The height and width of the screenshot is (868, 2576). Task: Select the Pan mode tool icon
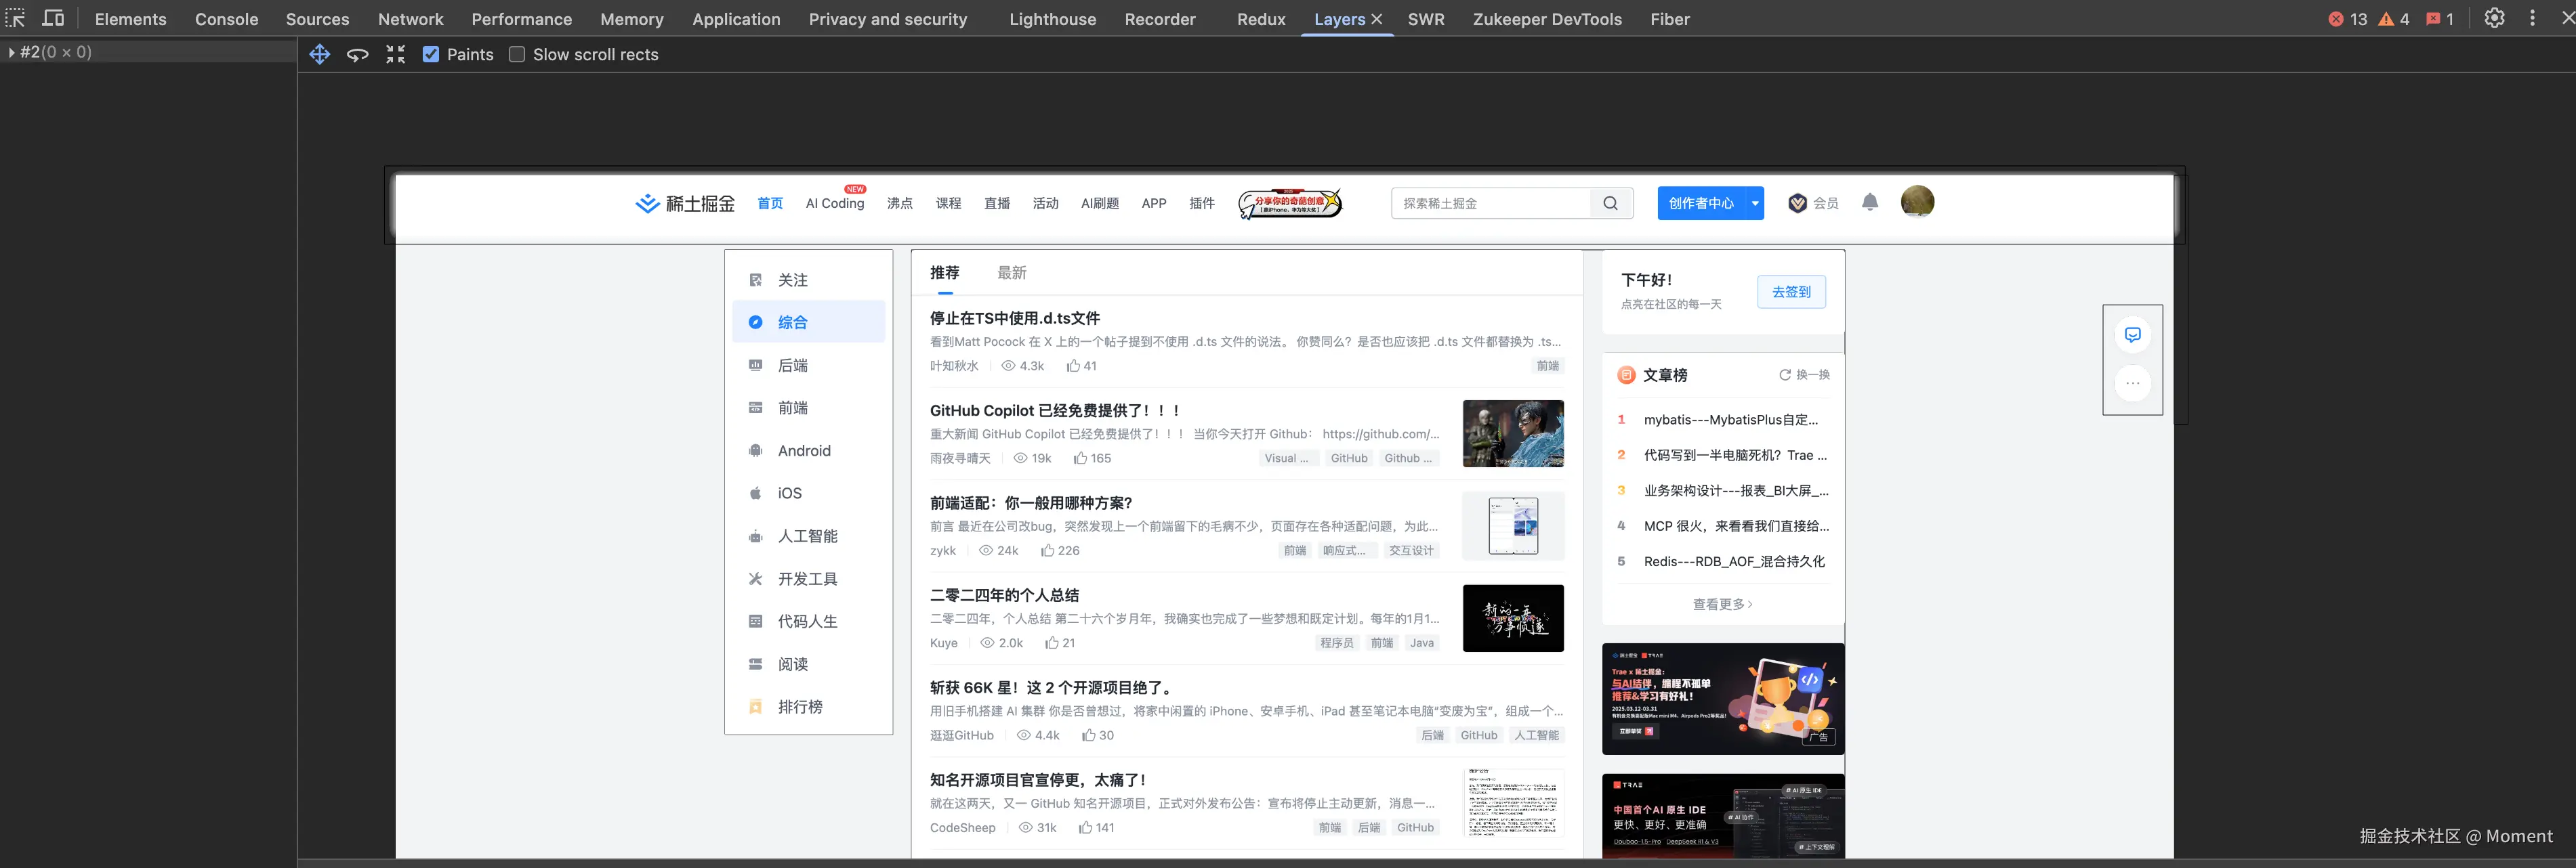(320, 55)
